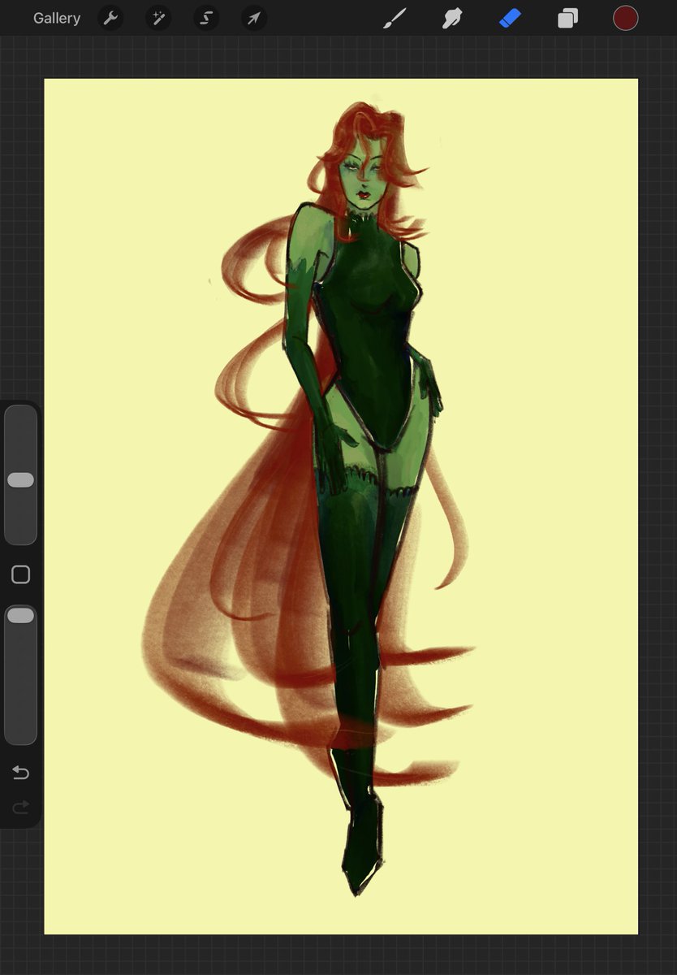Activate the Selection tool
The height and width of the screenshot is (975, 677).
[x=206, y=18]
